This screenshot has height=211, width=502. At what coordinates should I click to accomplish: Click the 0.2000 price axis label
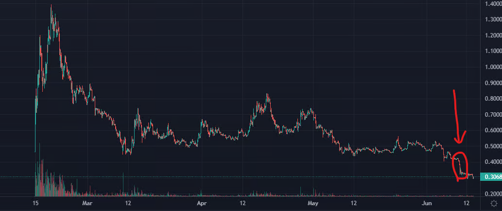(491, 193)
